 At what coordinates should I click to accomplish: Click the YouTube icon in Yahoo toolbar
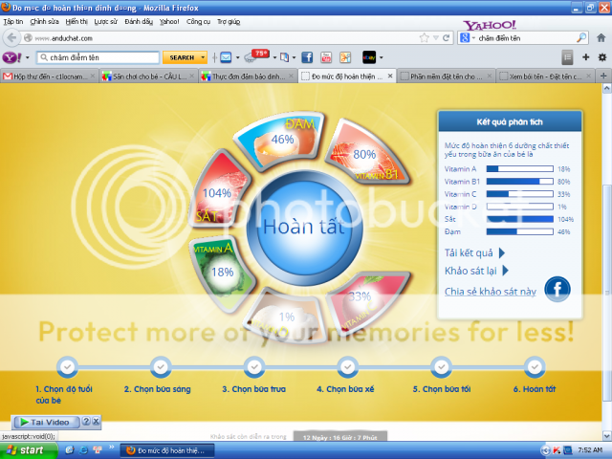(x=326, y=57)
